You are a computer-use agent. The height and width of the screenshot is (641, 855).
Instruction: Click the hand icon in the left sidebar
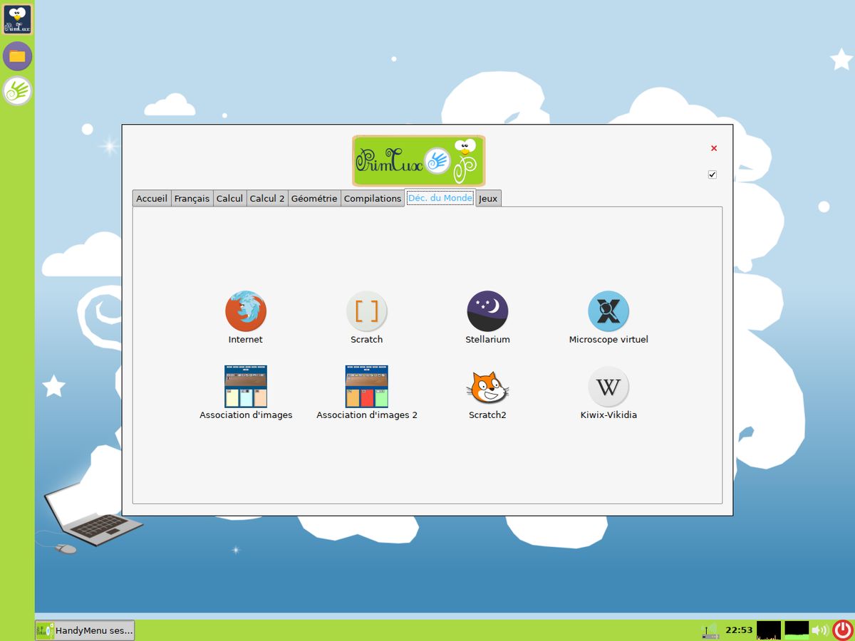16,91
